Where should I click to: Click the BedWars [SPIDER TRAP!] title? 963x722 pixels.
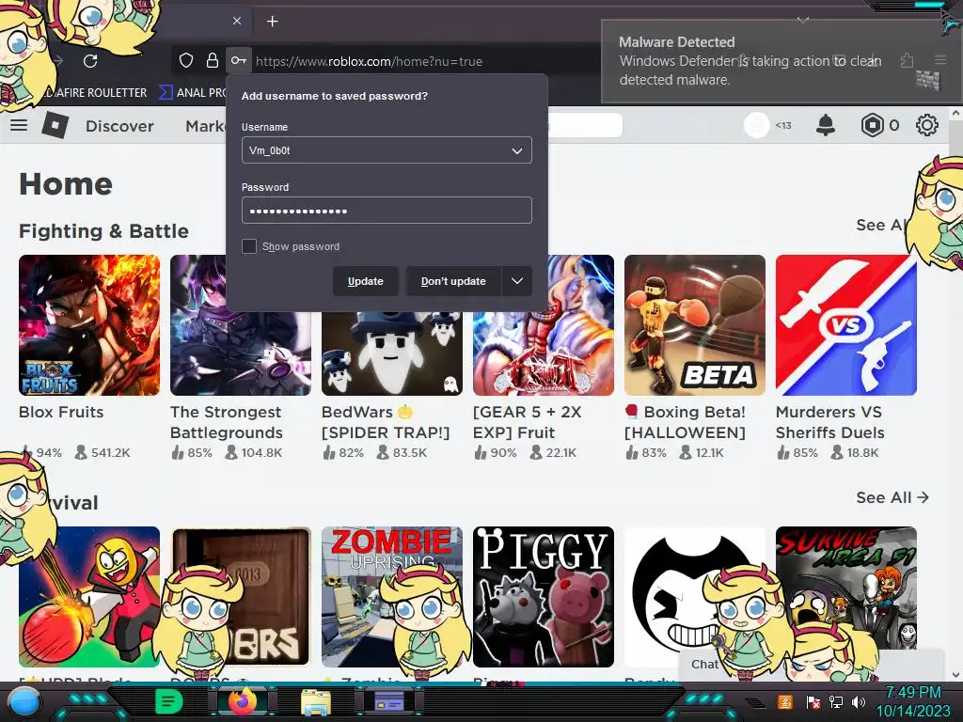[x=386, y=422]
